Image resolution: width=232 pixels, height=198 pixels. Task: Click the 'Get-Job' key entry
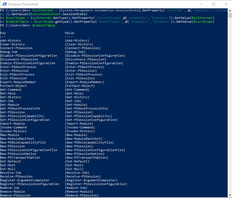point(7,101)
